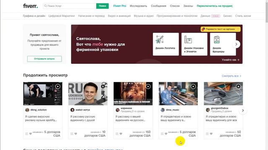
Task: Open Данные category
Action: [205, 16]
